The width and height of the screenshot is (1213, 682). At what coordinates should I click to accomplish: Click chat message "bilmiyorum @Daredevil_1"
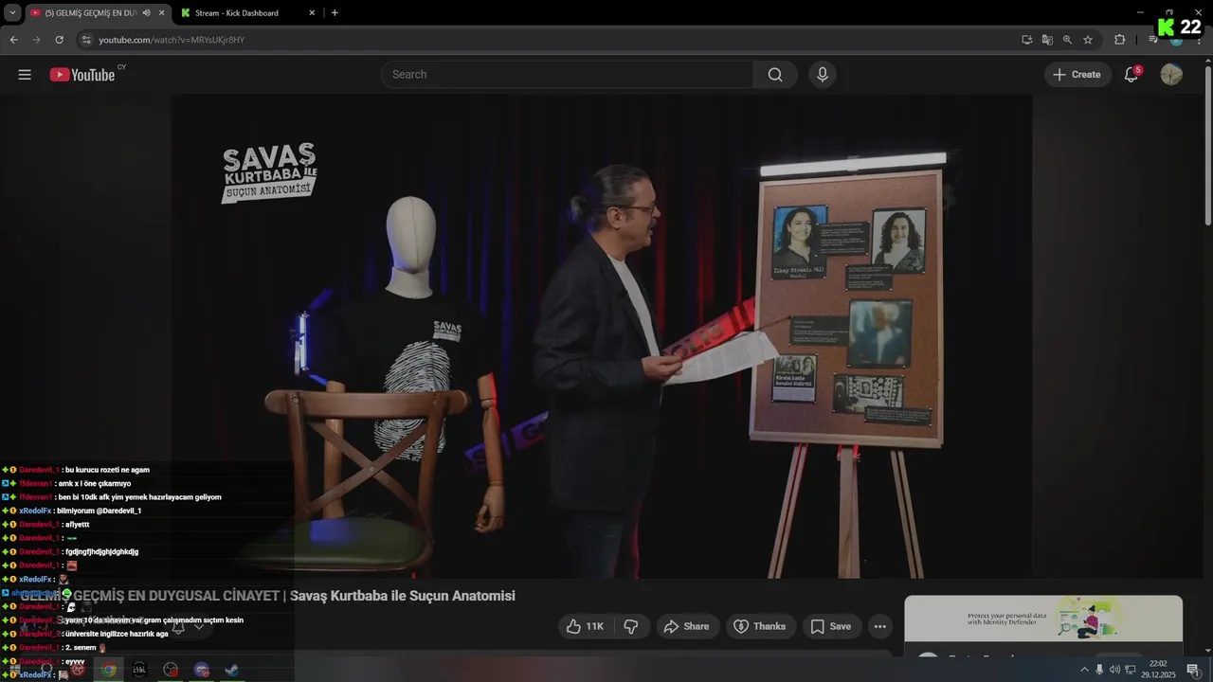[98, 511]
